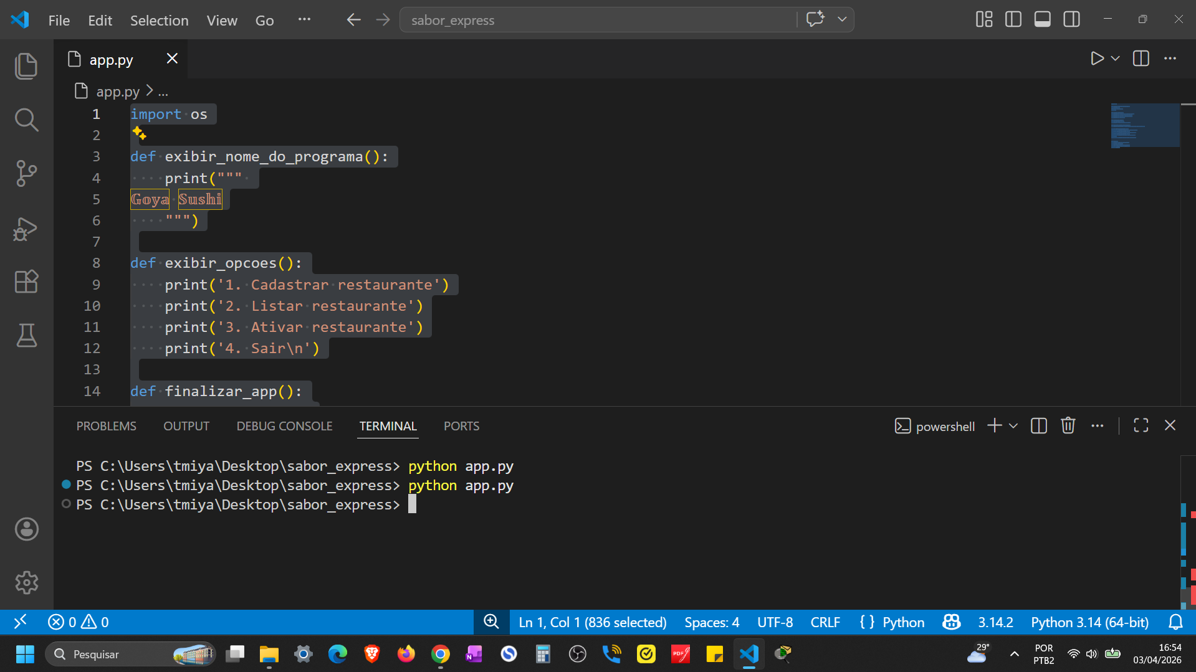Screen dimensions: 1196x672
Task: Select the Python 3.14 (64-bit) interpreter
Action: [x=1089, y=622]
